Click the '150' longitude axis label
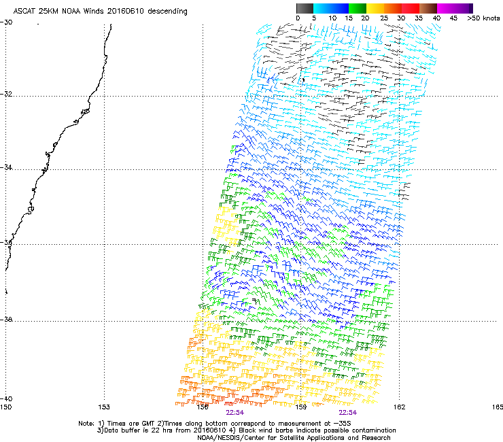503x442 pixels. tap(5, 407)
